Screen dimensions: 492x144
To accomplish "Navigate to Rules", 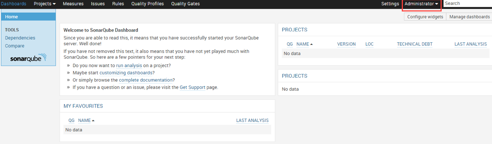I will [x=118, y=4].
